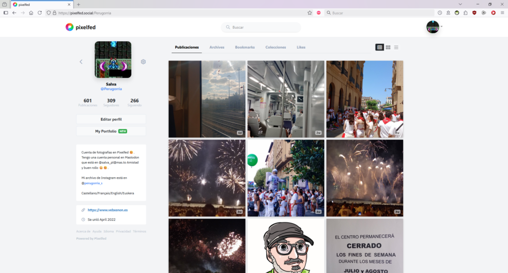Open the astronaut figure parade photo
Image resolution: width=508 pixels, height=273 pixels.
click(286, 178)
